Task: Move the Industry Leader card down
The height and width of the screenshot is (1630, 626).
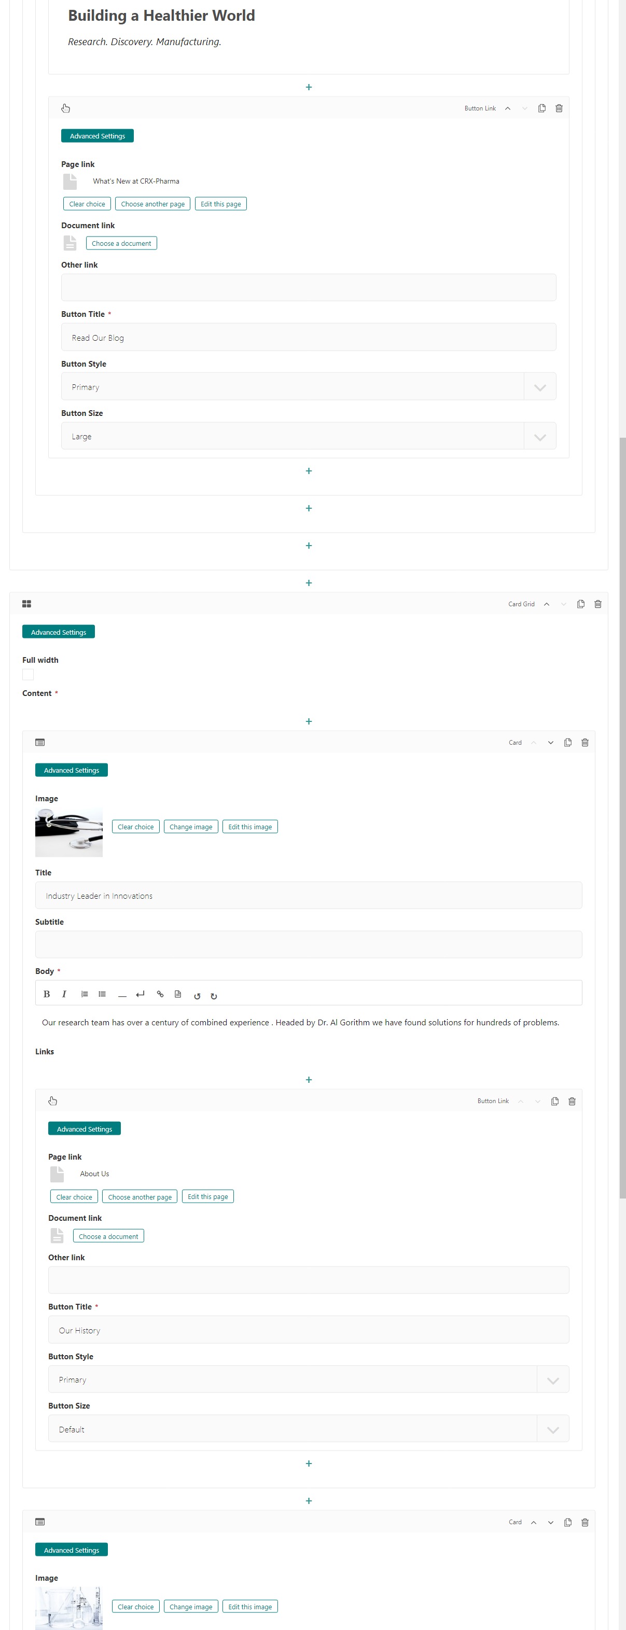Action: [550, 742]
